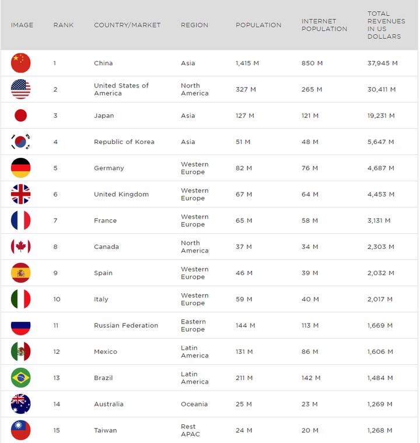Click the Brazil flag icon
This screenshot has height=443, width=420.
click(x=20, y=378)
